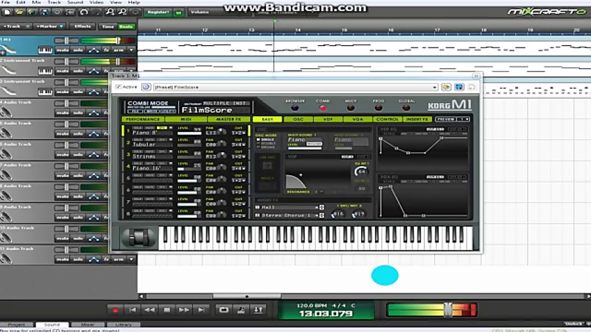
Task: Expand the track 1 M1 options arrow
Action: pyautogui.click(x=131, y=50)
